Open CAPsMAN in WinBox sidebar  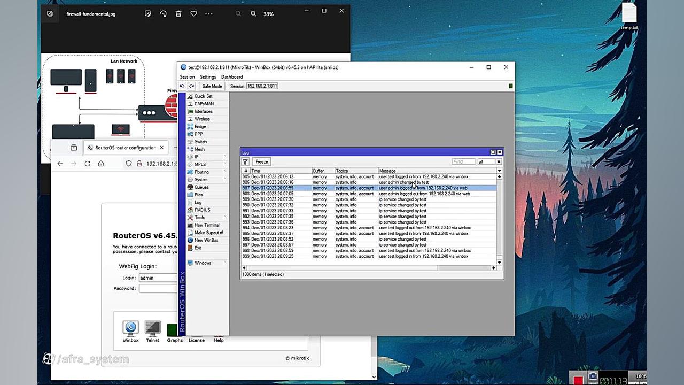pos(204,104)
